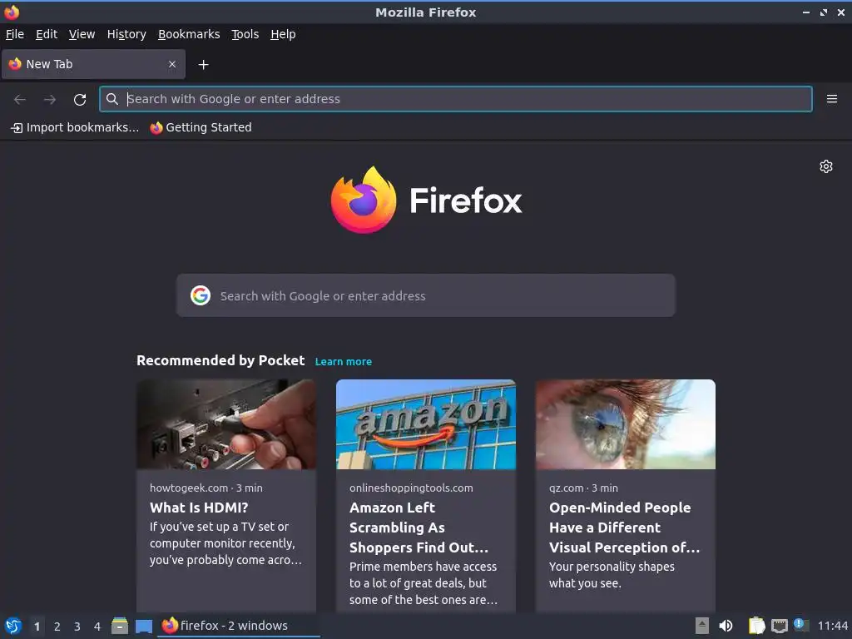Screen dimensions: 852x639
Task: Click Import bookmarks in bookmarks toolbar
Action: [x=75, y=127]
